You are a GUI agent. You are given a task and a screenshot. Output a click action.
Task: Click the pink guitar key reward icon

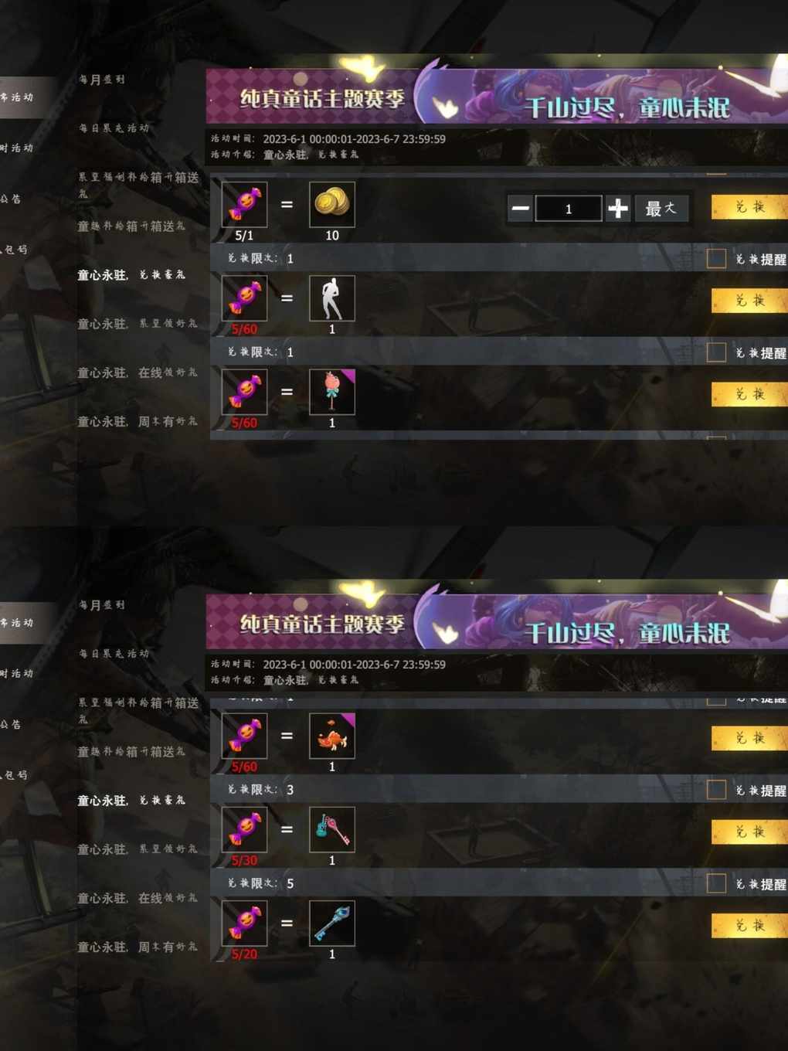[332, 829]
